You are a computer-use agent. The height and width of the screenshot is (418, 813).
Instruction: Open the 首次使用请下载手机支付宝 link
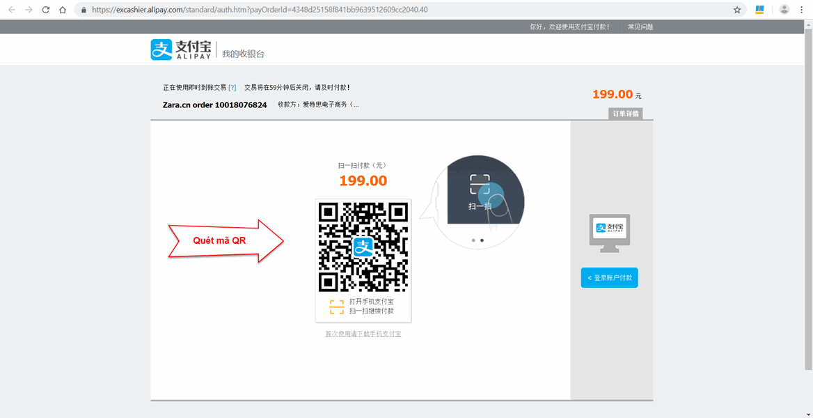click(x=363, y=334)
